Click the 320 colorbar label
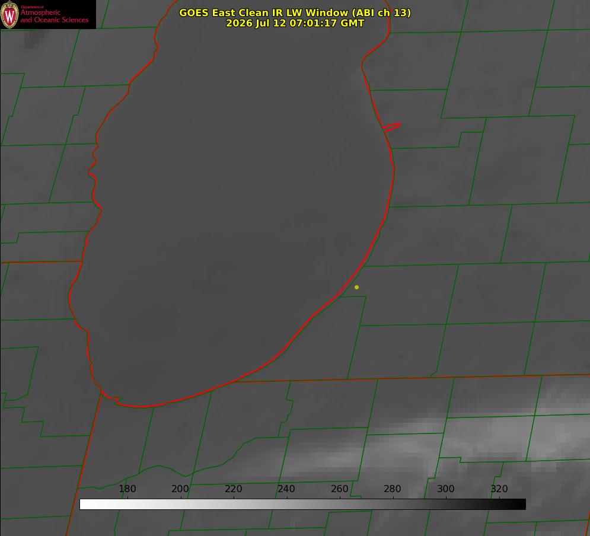Image resolution: width=590 pixels, height=536 pixels. pos(499,489)
